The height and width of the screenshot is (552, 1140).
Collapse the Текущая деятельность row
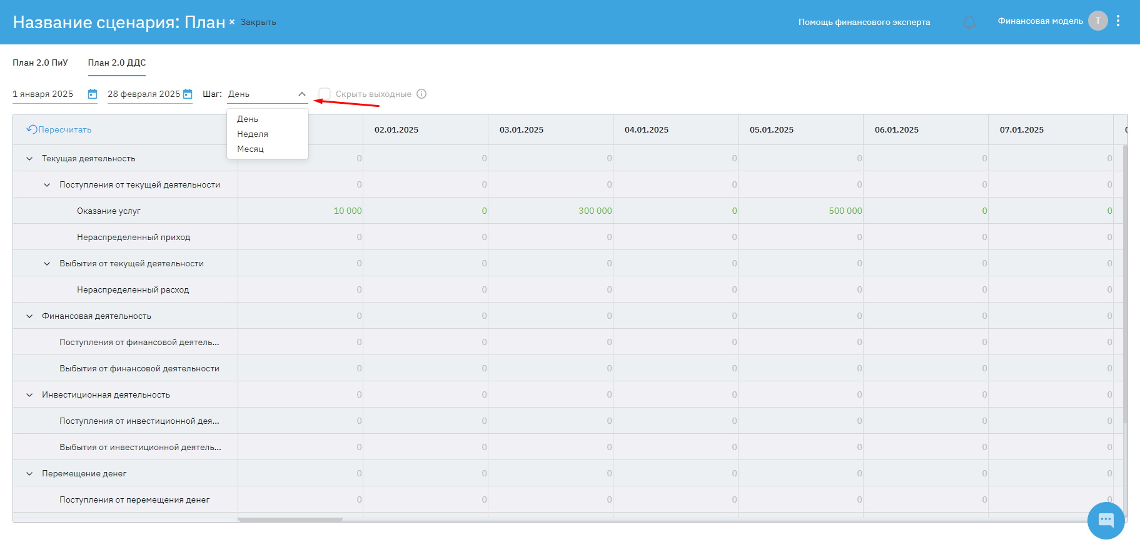click(29, 159)
